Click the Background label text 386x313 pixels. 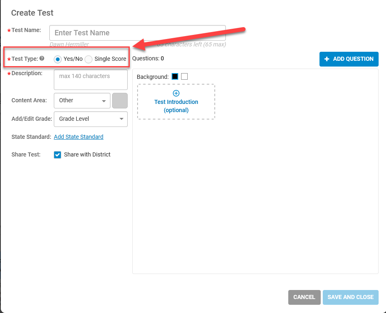pyautogui.click(x=153, y=77)
